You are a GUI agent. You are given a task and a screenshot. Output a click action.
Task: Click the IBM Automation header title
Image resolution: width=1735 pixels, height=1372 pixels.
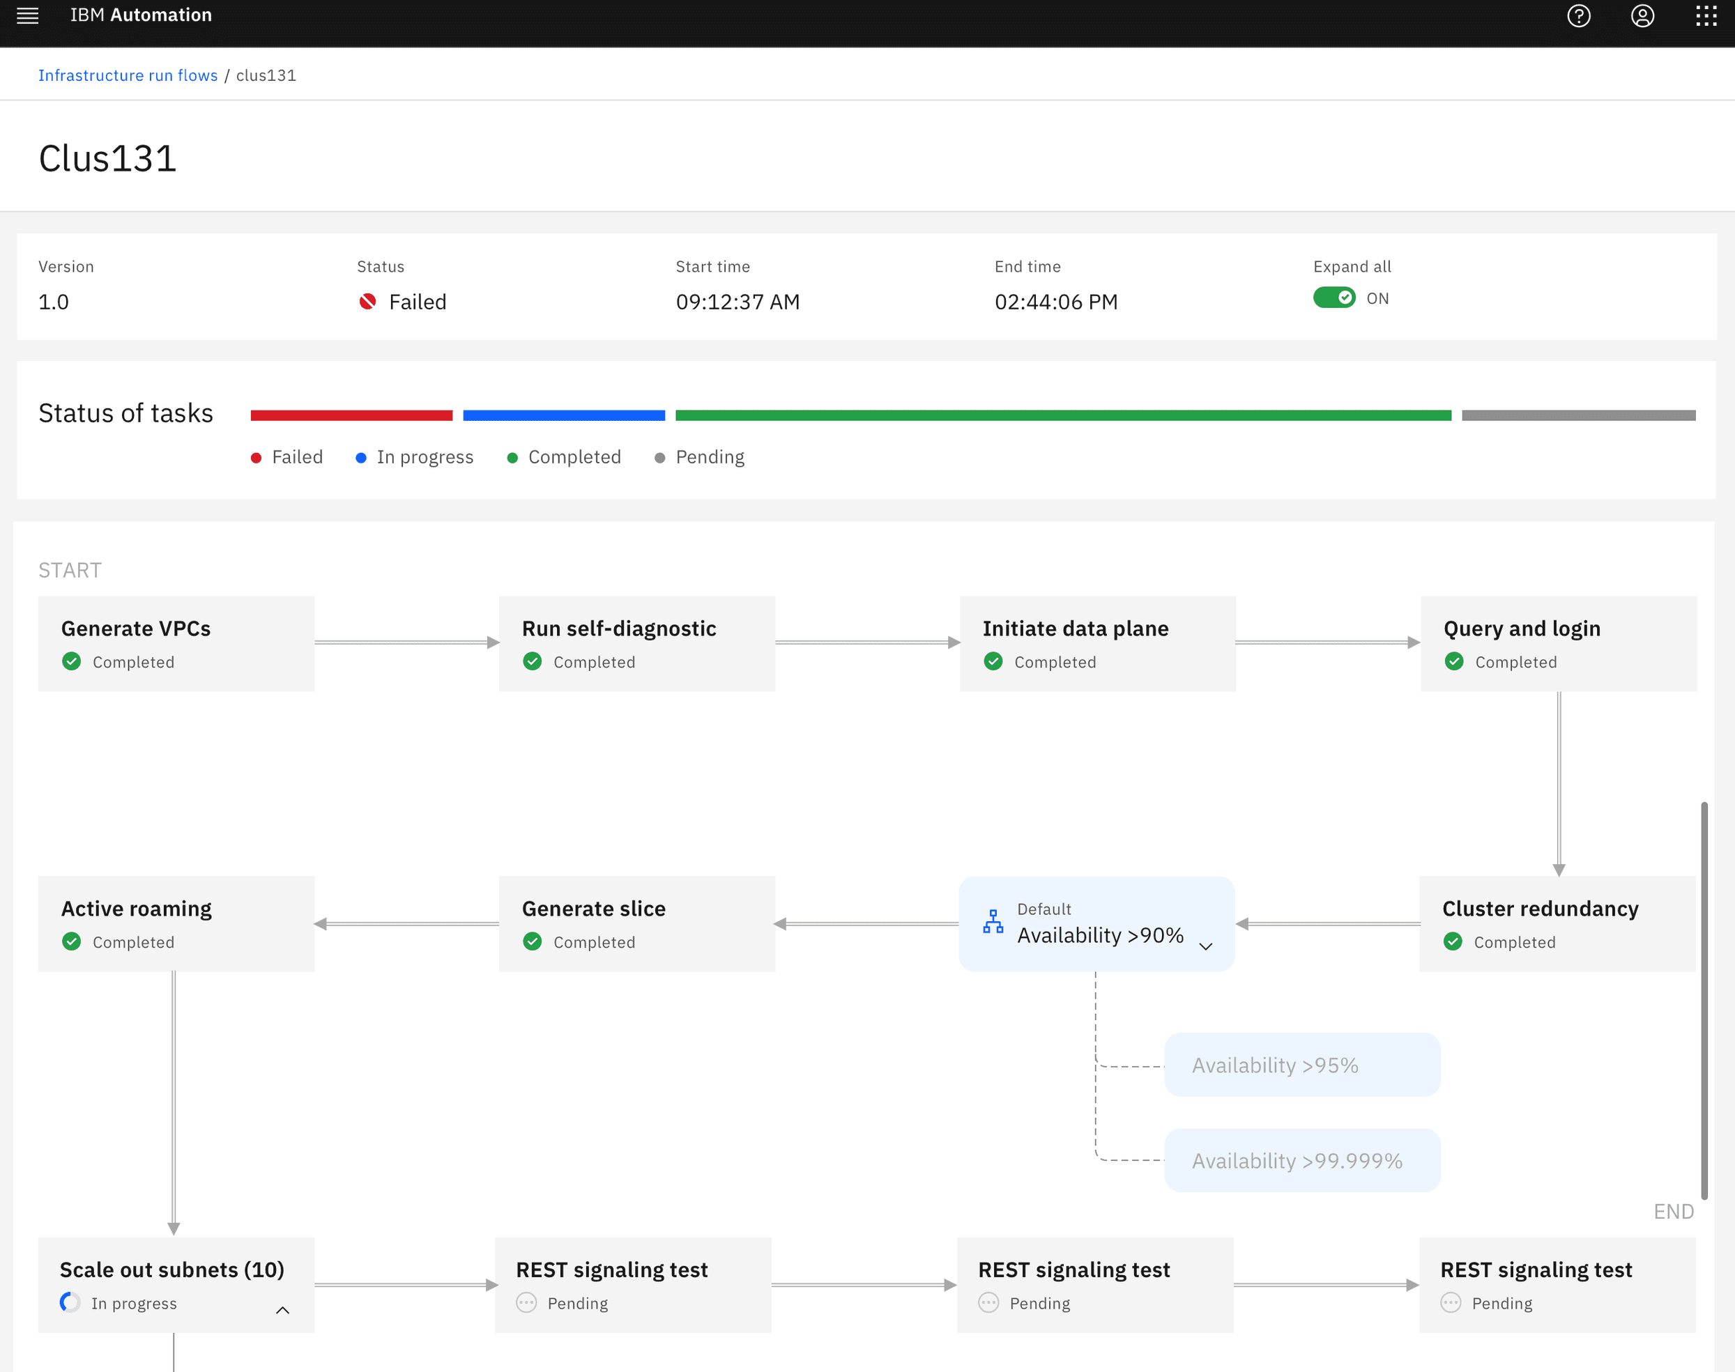pyautogui.click(x=141, y=15)
